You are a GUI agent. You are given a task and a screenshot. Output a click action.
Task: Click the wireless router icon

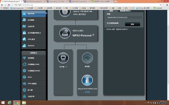[65, 33]
